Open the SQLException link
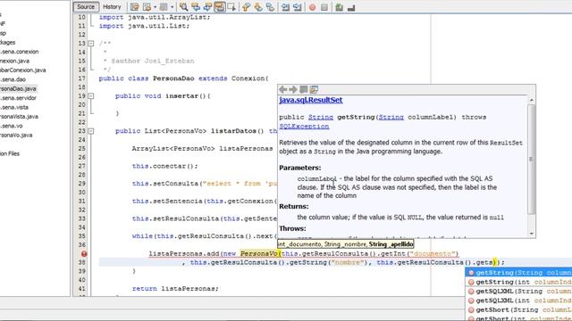 304,127
